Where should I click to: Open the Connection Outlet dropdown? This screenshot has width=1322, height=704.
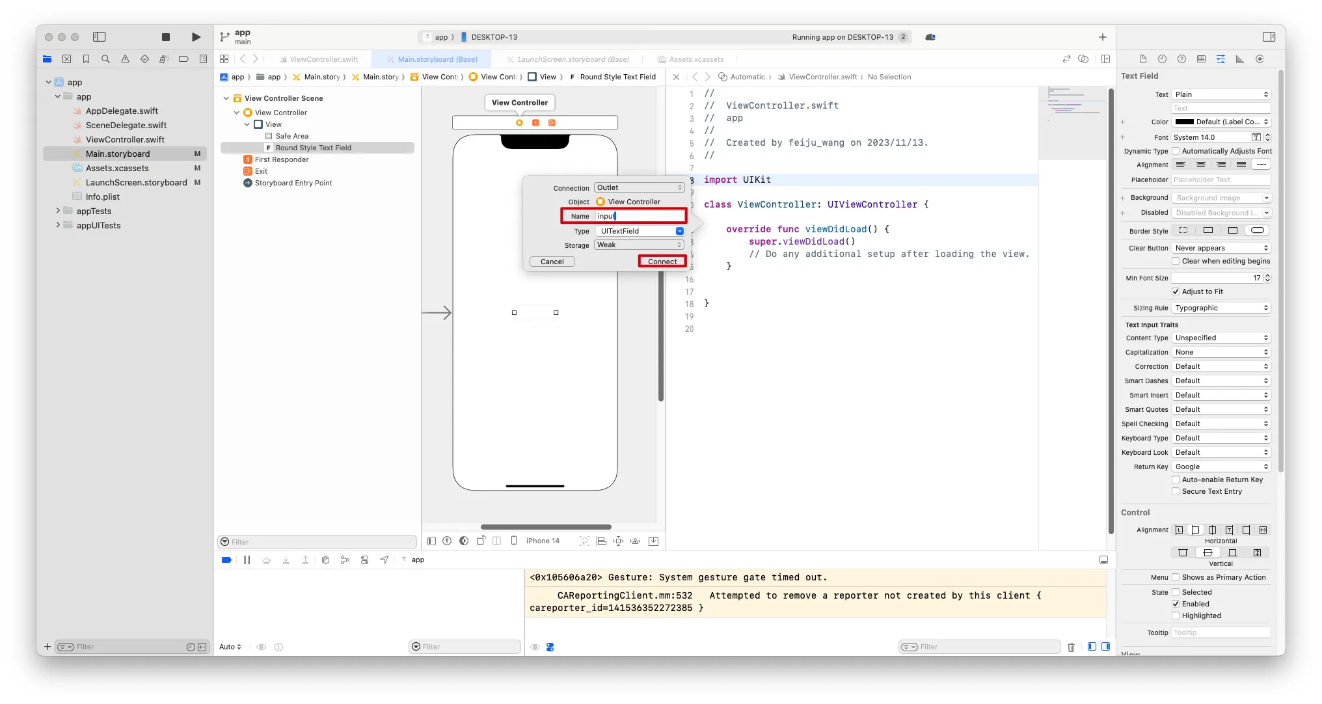639,187
